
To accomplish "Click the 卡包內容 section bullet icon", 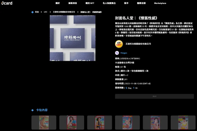I will click(32, 110).
